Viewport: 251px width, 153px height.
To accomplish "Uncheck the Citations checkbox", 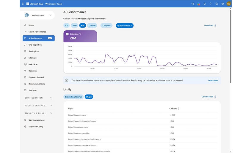I will (x=67, y=34).
